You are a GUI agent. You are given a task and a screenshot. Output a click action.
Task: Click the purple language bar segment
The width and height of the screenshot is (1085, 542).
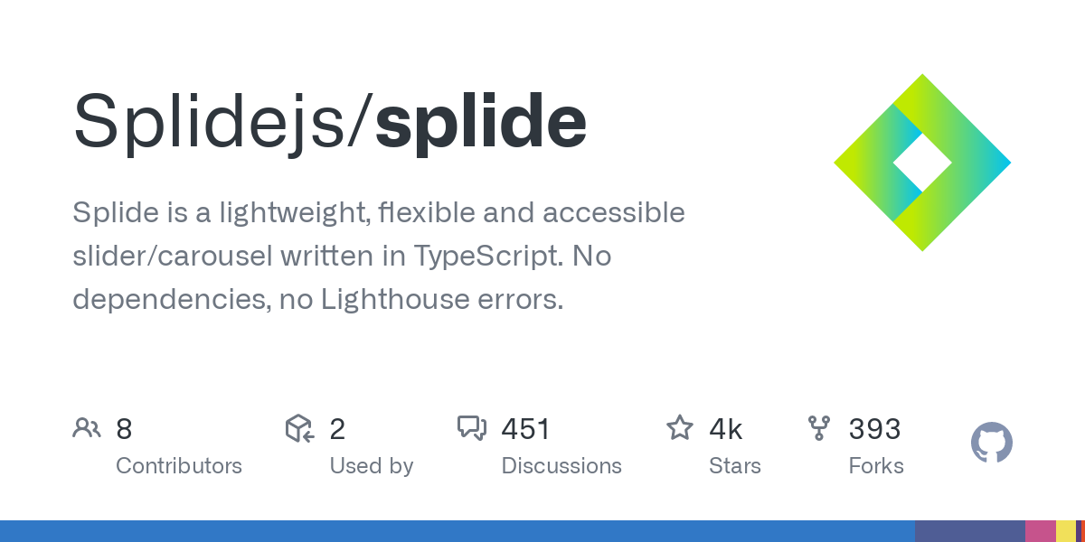(969, 531)
